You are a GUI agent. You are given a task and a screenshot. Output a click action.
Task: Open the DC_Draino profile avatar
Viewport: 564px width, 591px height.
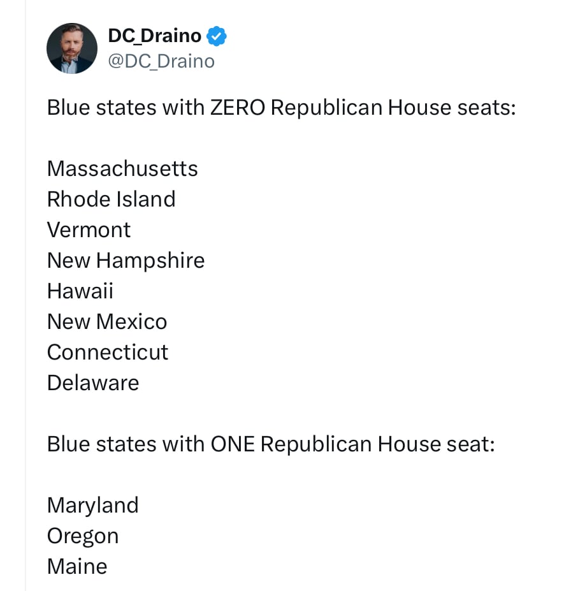click(72, 48)
